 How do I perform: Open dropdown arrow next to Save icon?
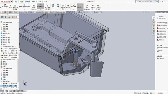(x=27, y=2)
